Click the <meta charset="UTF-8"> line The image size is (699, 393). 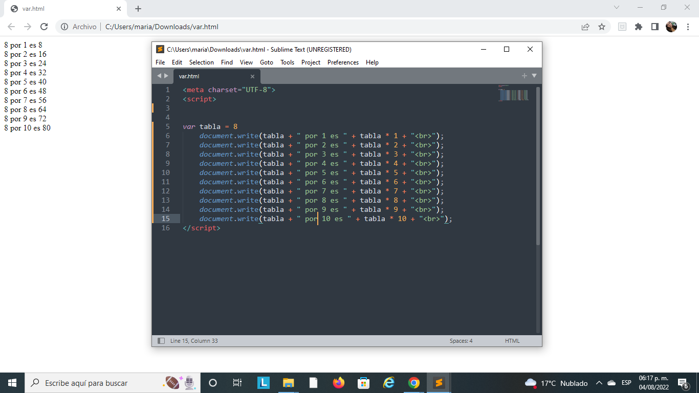pyautogui.click(x=229, y=90)
